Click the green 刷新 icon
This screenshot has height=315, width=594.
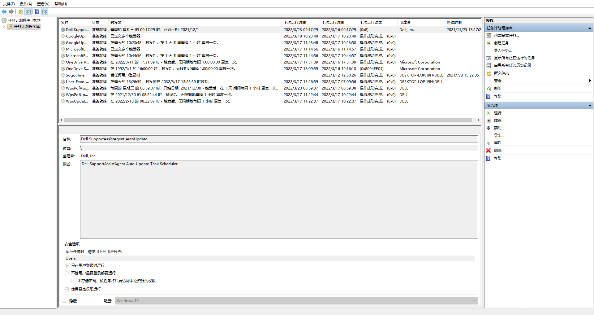tap(489, 89)
